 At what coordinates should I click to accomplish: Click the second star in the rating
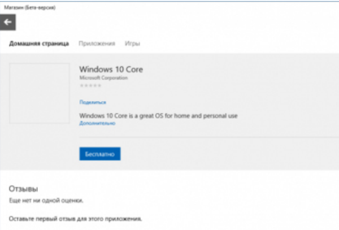click(86, 85)
